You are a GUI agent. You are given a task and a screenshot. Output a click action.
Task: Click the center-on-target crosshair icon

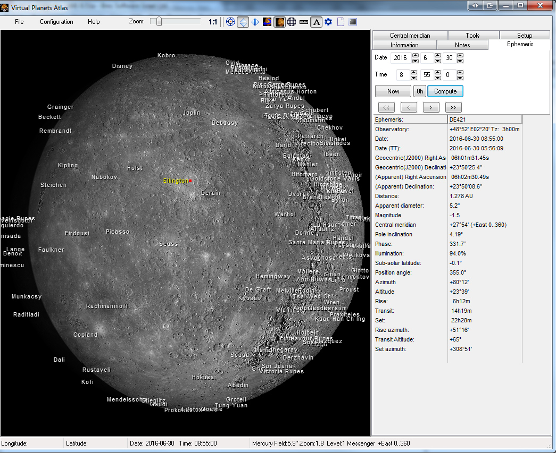[230, 22]
